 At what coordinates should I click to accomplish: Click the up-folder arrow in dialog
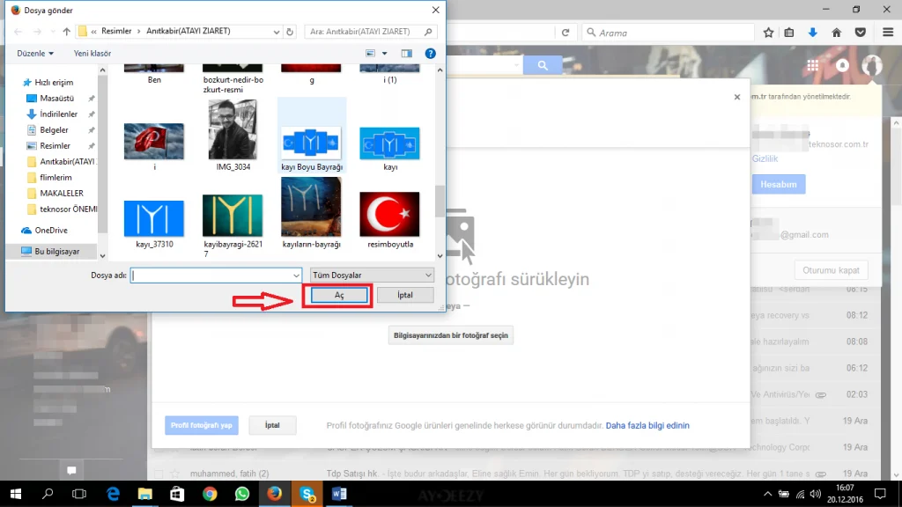(x=67, y=32)
